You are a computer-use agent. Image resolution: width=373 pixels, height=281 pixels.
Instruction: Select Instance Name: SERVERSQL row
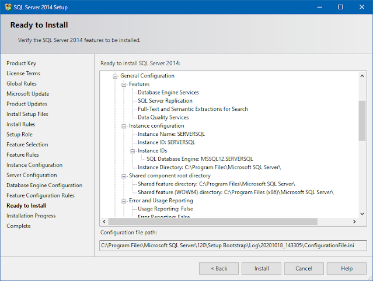pyautogui.click(x=171, y=134)
